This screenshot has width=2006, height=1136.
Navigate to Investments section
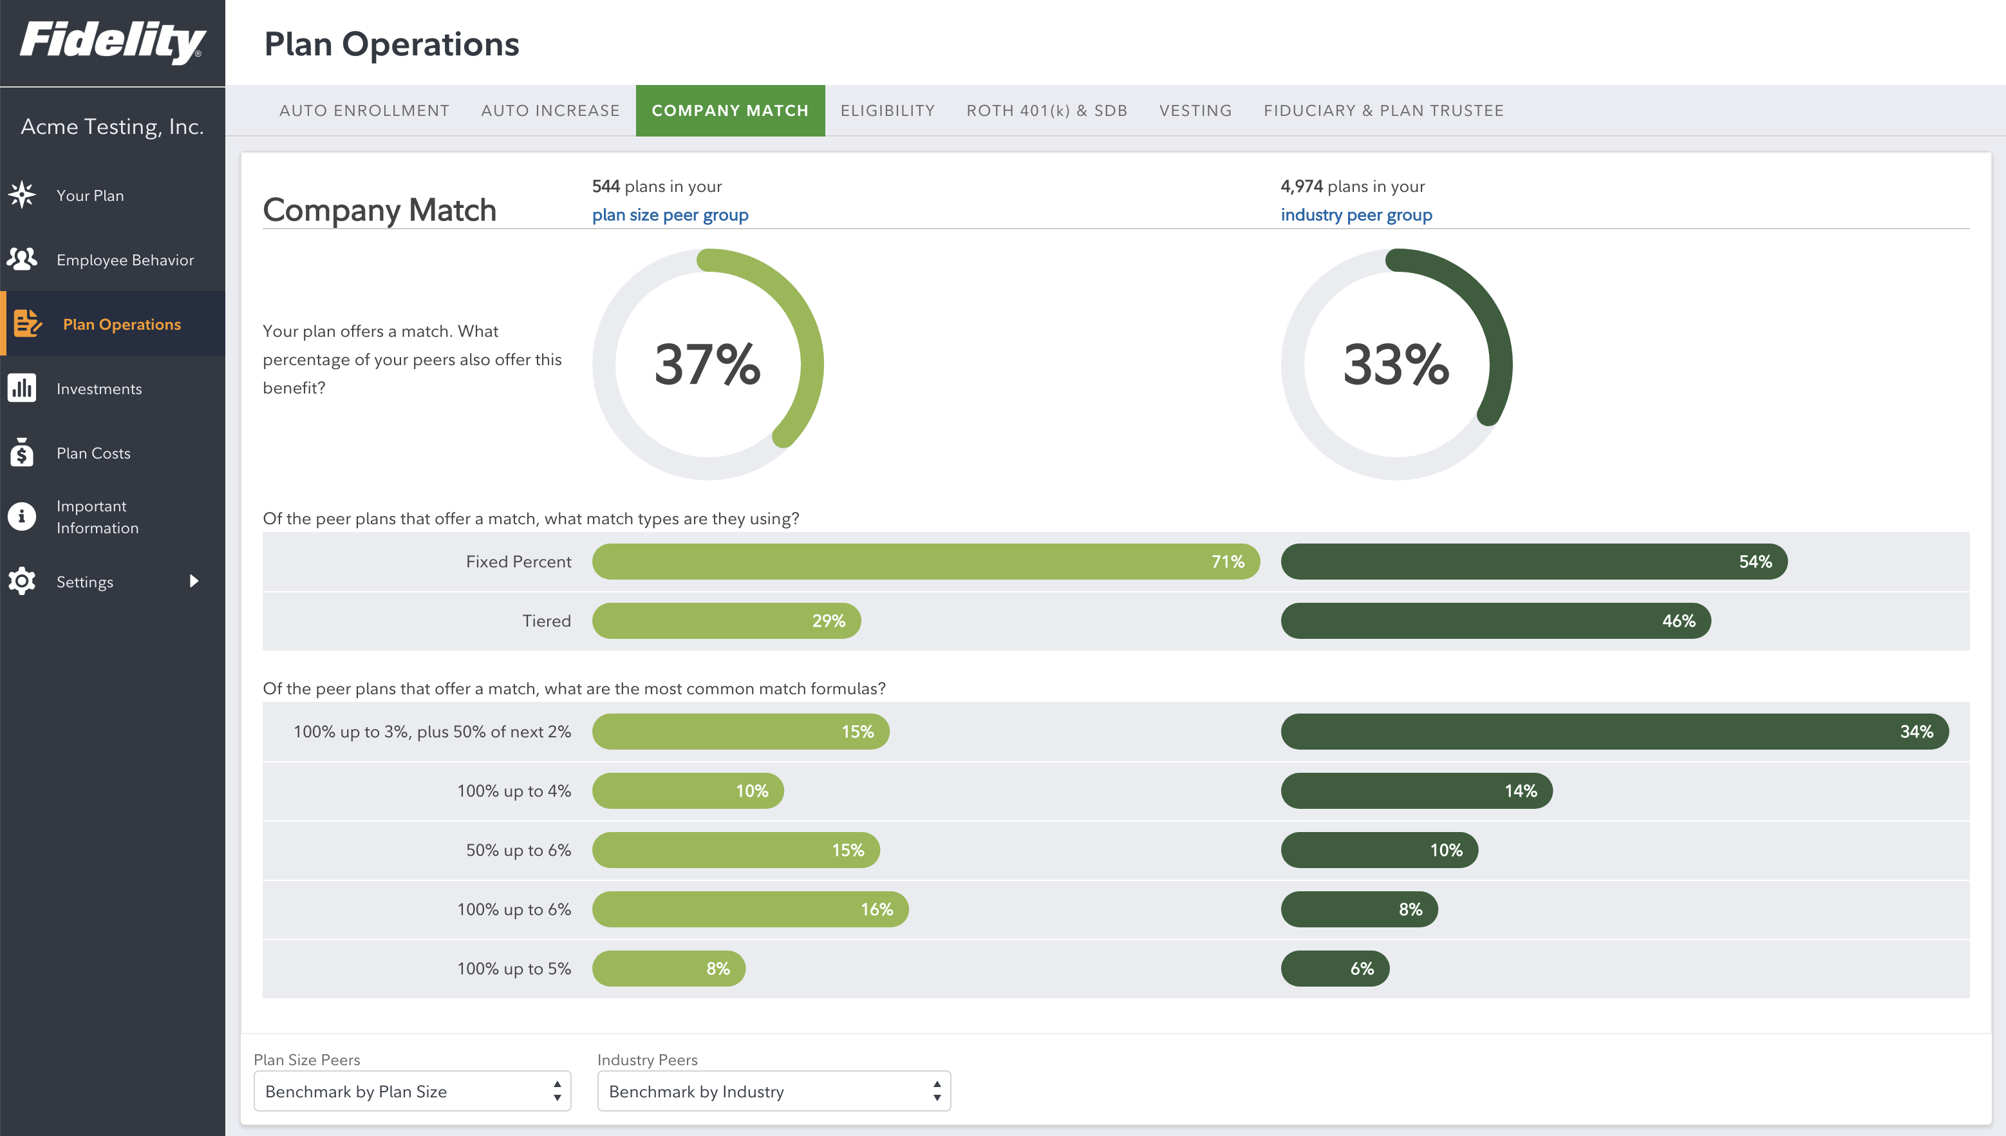112,388
